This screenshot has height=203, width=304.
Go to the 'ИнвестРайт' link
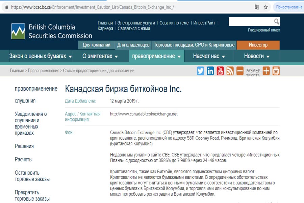click(x=204, y=23)
